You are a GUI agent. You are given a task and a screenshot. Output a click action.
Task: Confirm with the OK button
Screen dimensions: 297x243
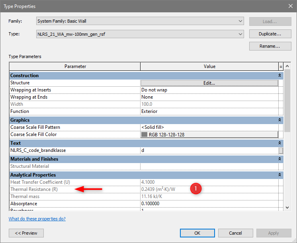pos(197,233)
